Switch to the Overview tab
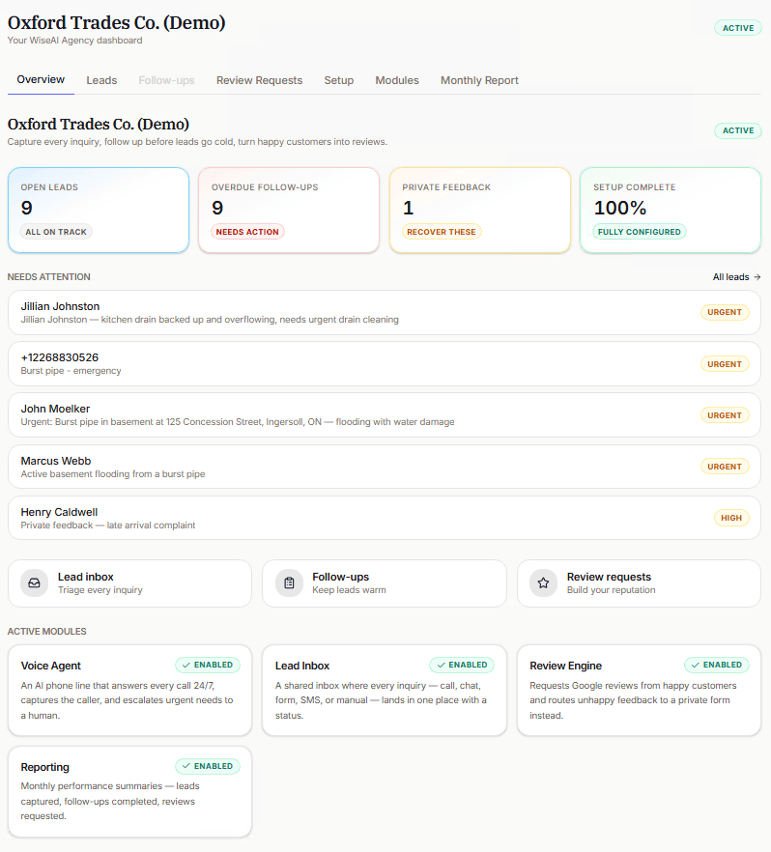Viewport: 771px width, 852px height. coord(41,80)
